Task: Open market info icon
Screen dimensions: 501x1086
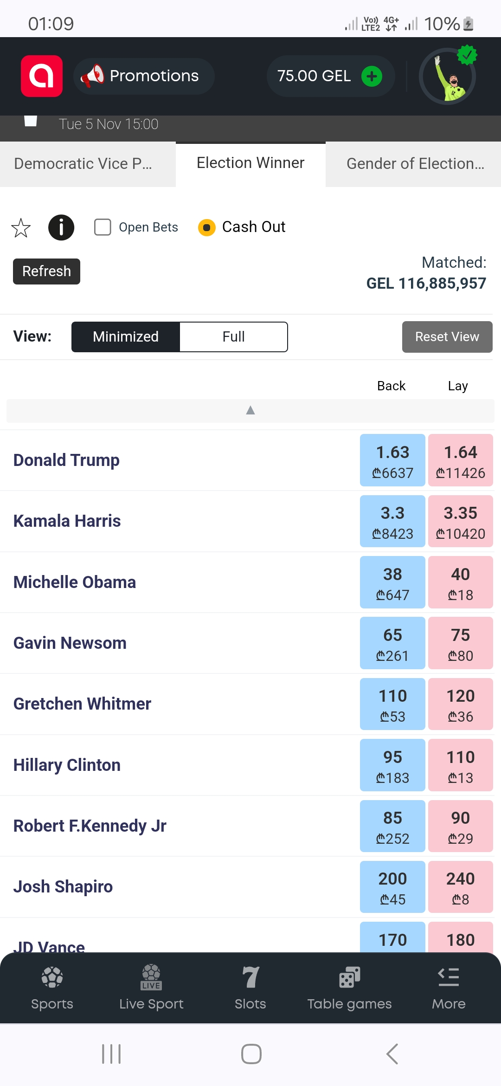Action: coord(61,227)
